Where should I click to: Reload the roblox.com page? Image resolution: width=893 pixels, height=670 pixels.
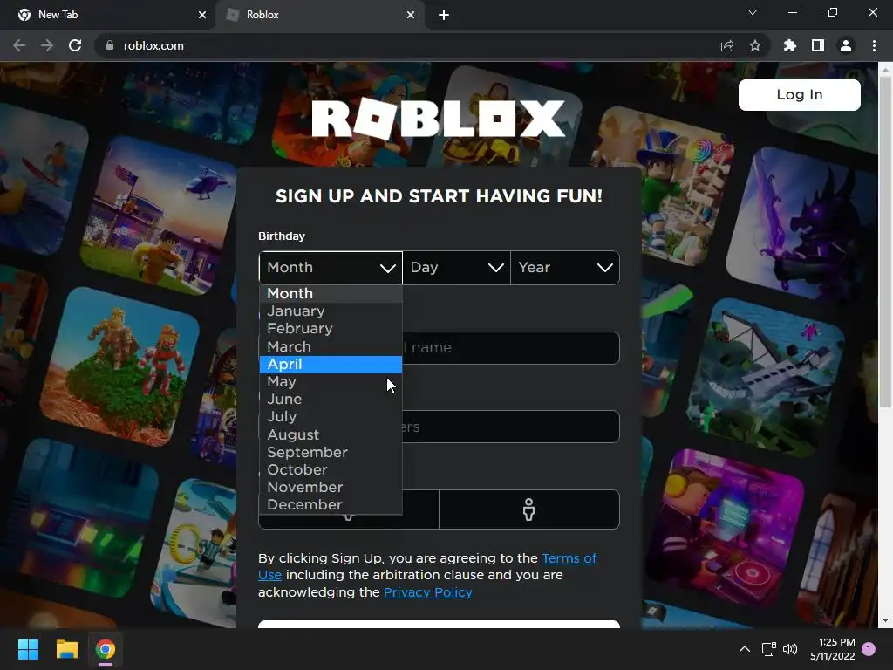[75, 45]
